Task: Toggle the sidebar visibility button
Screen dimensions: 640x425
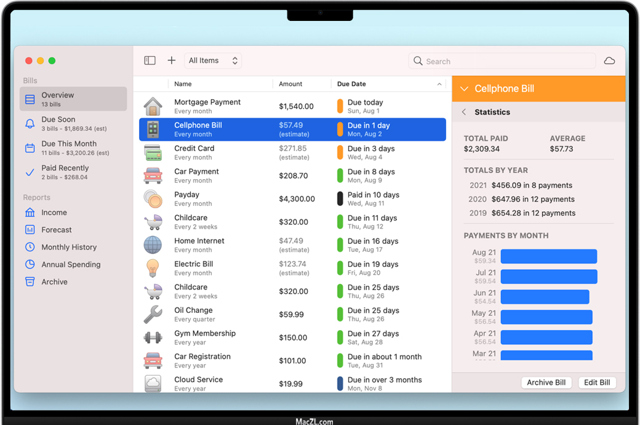Action: tap(150, 60)
